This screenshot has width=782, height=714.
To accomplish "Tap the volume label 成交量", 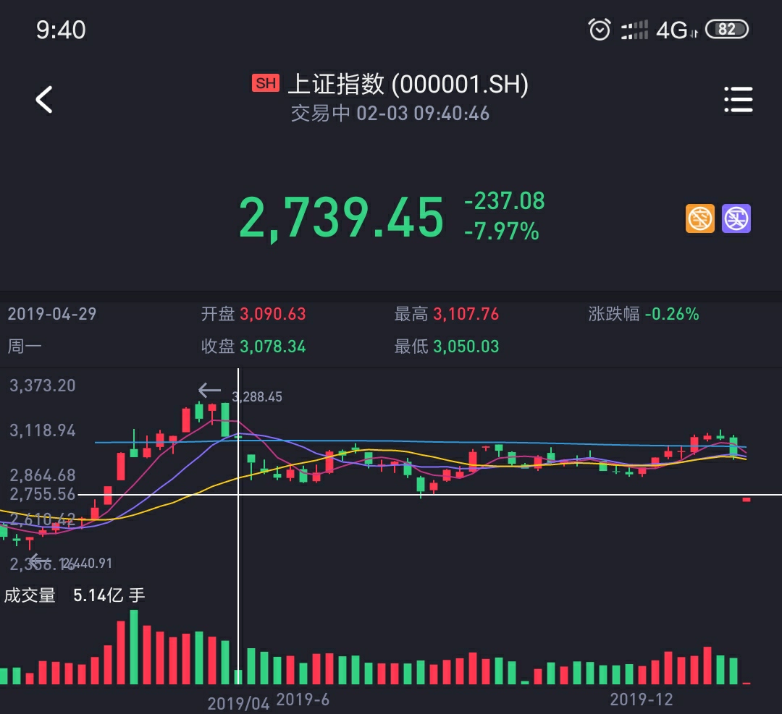I will coord(30,595).
